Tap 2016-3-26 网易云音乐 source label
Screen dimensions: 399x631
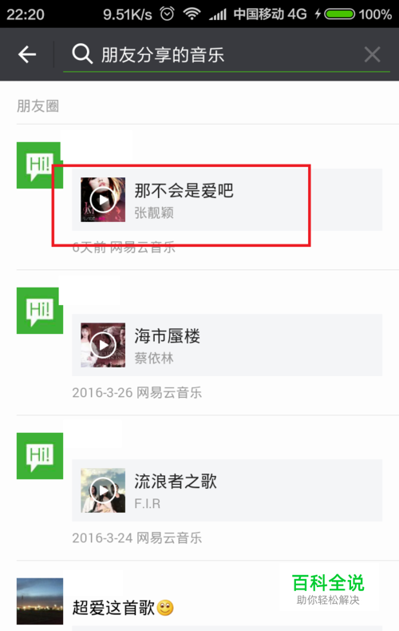(x=136, y=393)
